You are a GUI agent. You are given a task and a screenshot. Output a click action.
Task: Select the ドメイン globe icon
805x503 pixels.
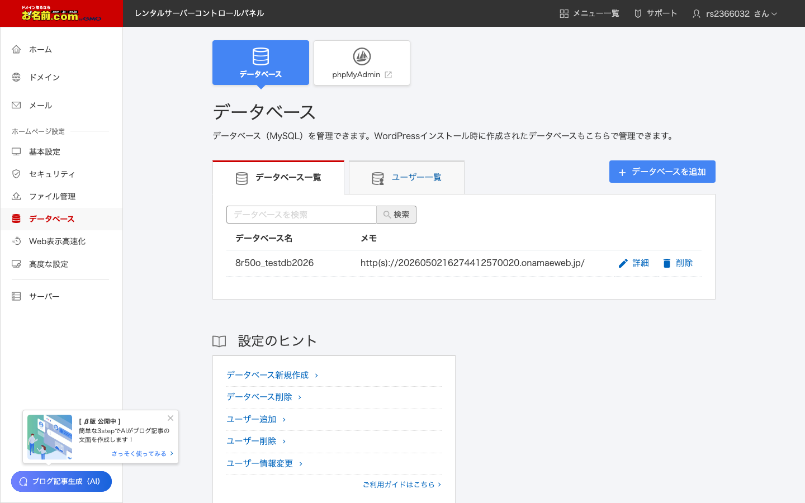coord(16,77)
